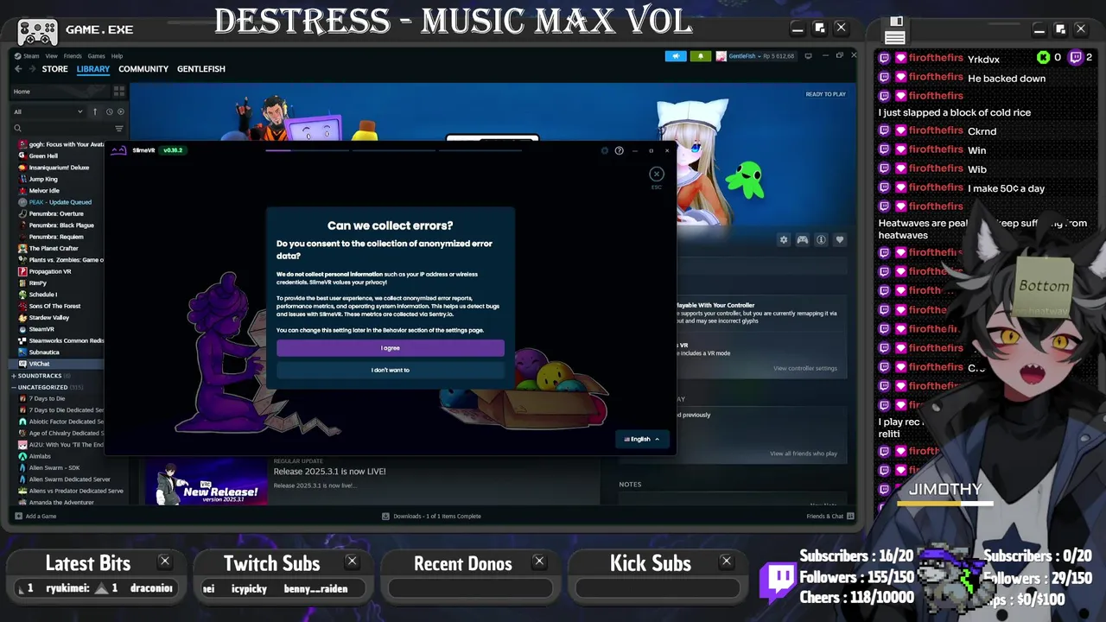1106x622 pixels.
Task: Click the ready-to-play filter icon
Action: coord(120,111)
